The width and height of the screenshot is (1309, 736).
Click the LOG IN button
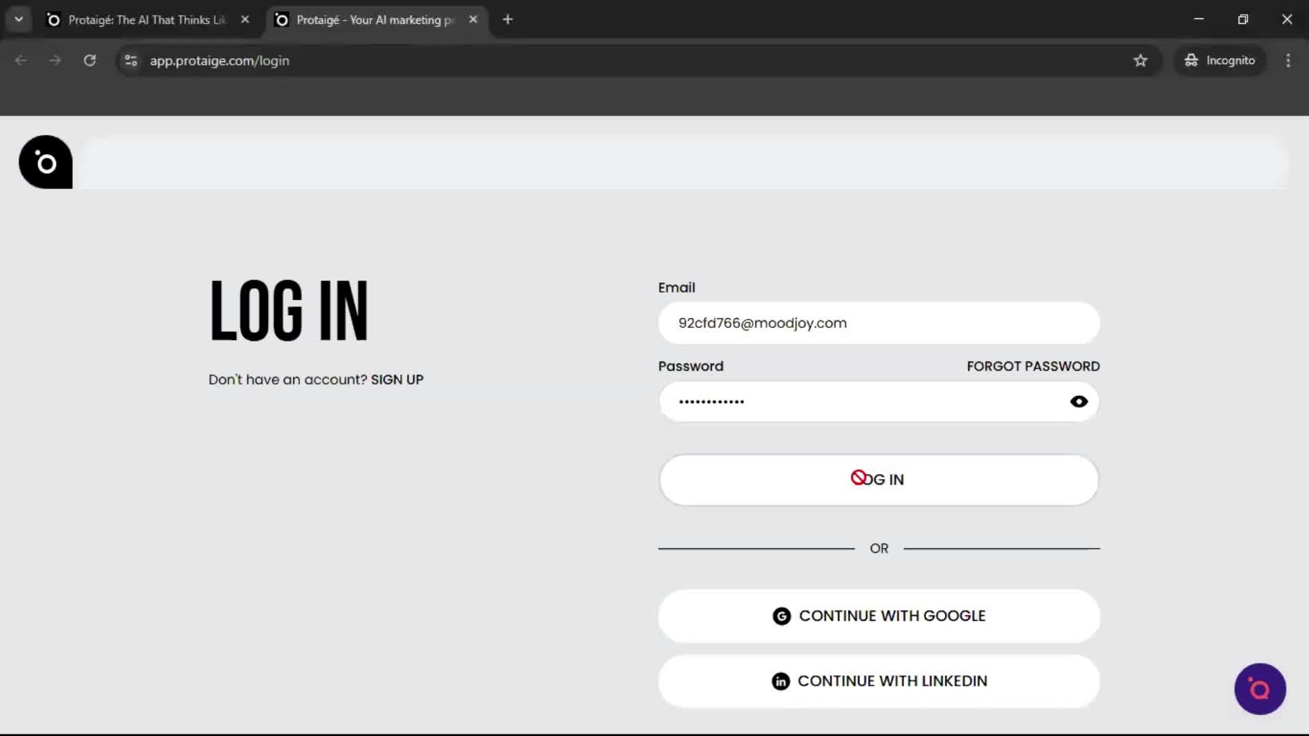[878, 479]
